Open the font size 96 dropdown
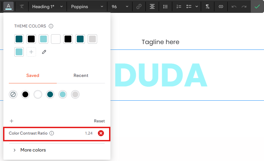Image resolution: width=264 pixels, height=161 pixels. click(120, 6)
